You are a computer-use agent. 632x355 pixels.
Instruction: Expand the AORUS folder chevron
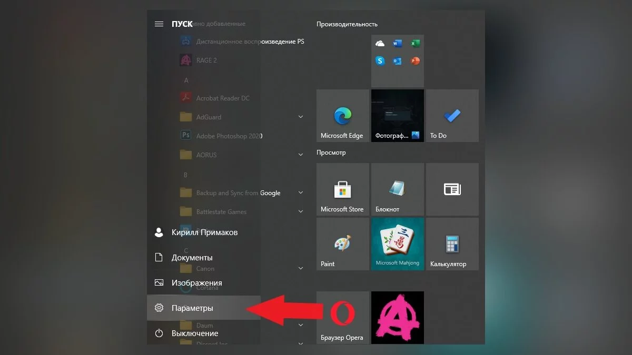(301, 155)
